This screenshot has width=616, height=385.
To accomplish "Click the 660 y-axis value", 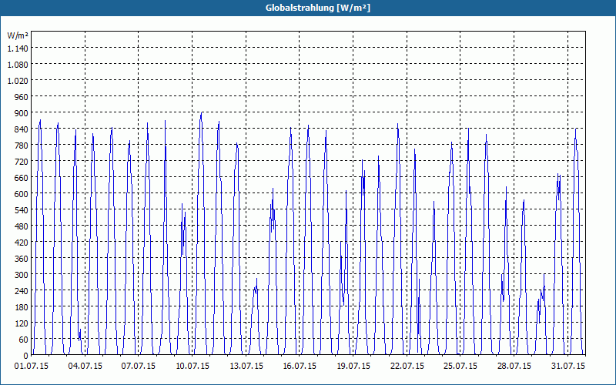I will [22, 178].
